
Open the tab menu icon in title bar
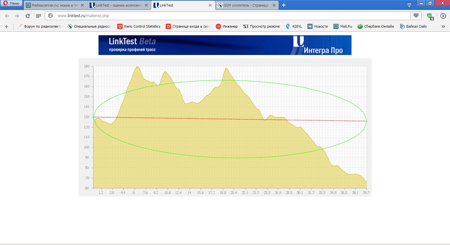(x=409, y=5)
